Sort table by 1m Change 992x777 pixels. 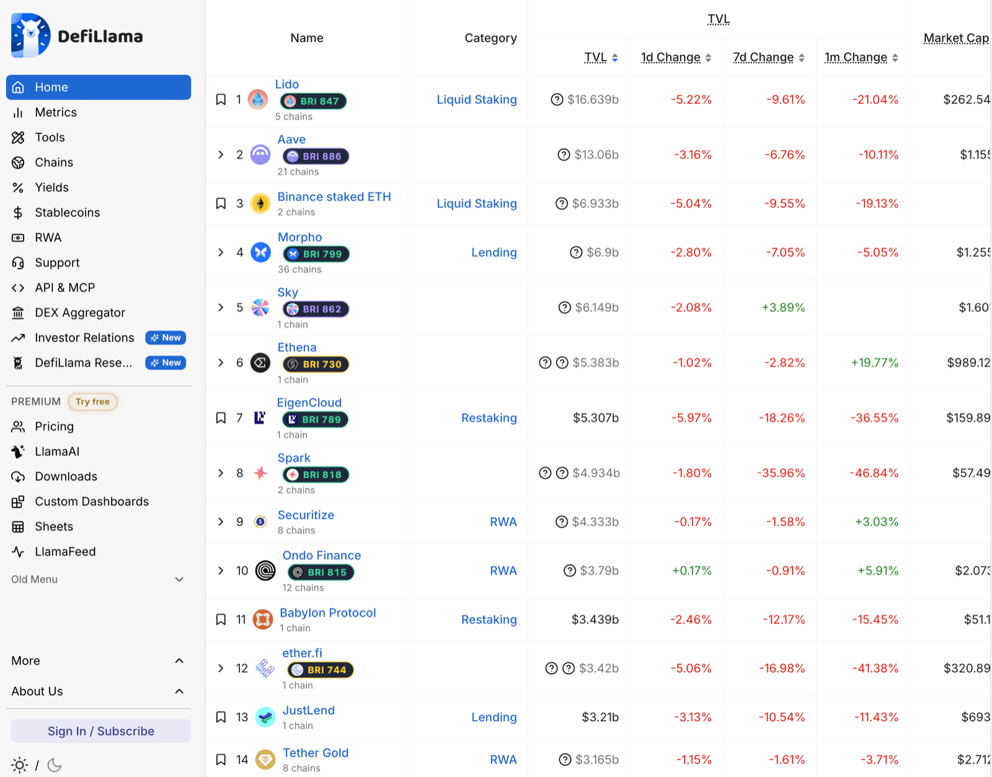(x=861, y=58)
